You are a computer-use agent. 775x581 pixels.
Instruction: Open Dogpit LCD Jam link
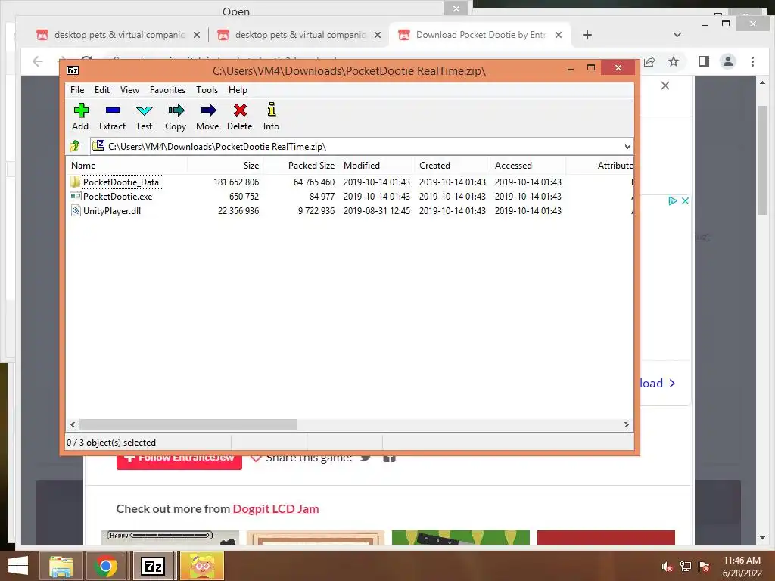click(x=275, y=509)
